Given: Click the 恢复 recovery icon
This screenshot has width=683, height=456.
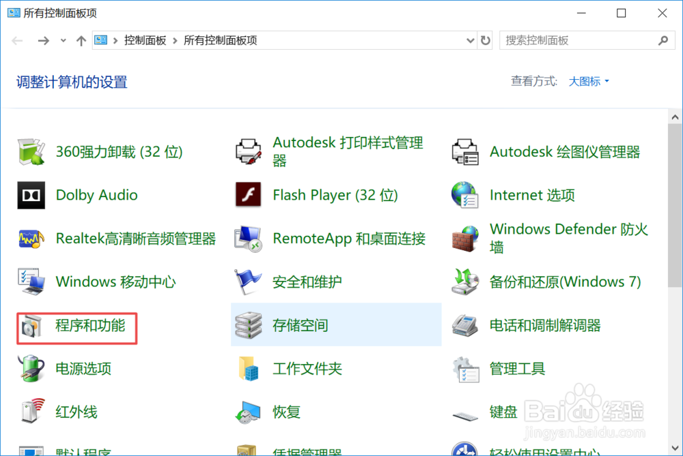Looking at the screenshot, I should (x=249, y=412).
